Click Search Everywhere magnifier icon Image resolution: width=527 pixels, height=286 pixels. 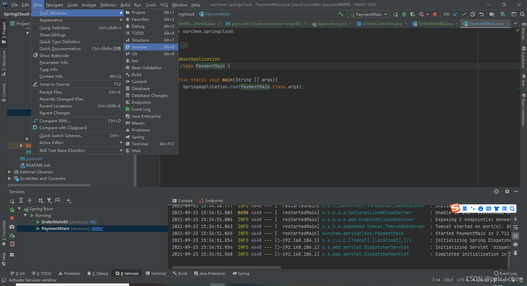coord(522,14)
